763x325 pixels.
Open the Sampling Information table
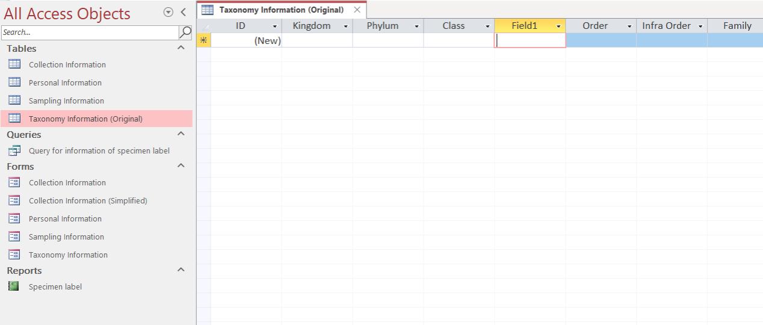pos(66,101)
